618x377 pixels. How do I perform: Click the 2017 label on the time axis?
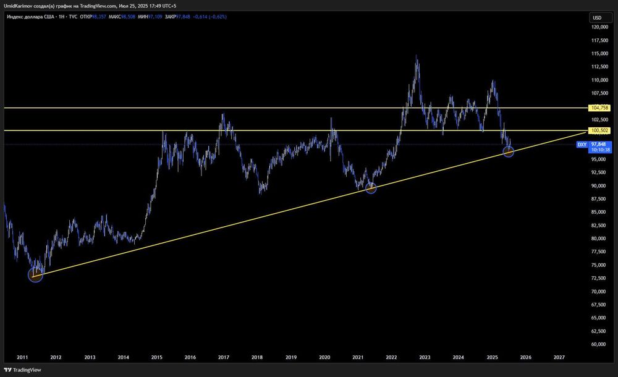224,357
